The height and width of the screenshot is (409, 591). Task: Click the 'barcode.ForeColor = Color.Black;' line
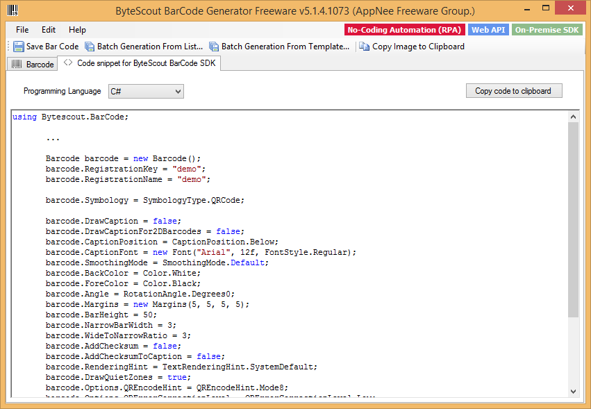click(123, 283)
